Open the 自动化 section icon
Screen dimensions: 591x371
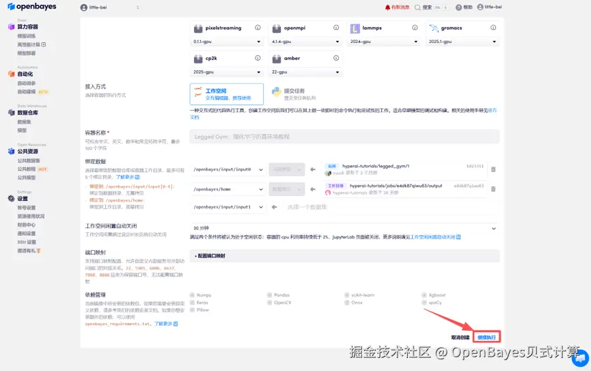point(12,74)
